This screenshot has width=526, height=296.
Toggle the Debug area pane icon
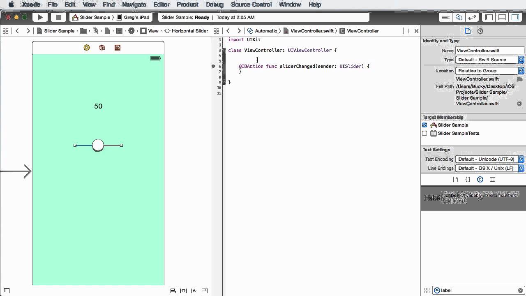click(502, 17)
